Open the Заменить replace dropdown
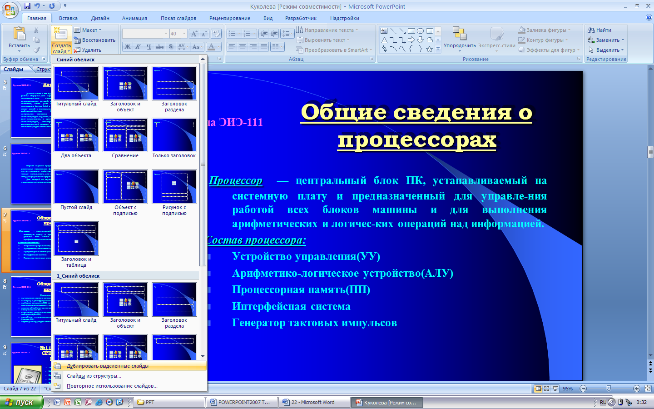The image size is (654, 409). 606,40
